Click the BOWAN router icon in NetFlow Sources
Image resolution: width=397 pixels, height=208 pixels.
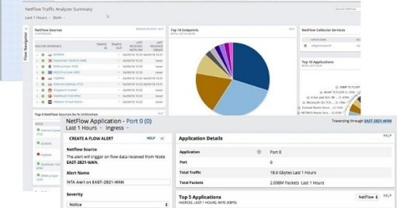(50, 55)
